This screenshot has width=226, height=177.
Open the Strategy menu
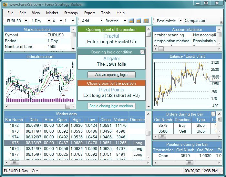pos(71,13)
